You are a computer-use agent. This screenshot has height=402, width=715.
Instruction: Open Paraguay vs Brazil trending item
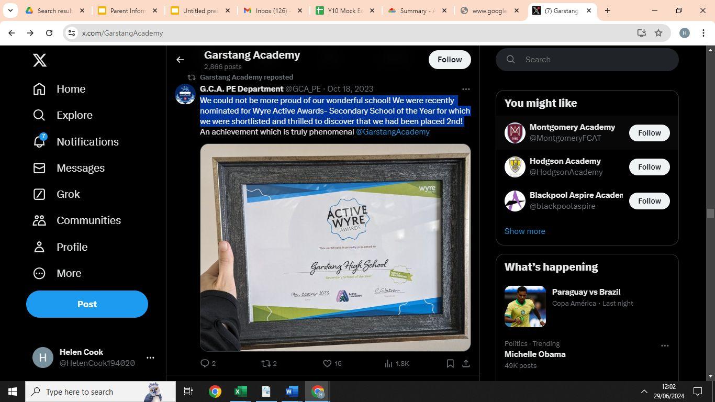tap(586, 306)
